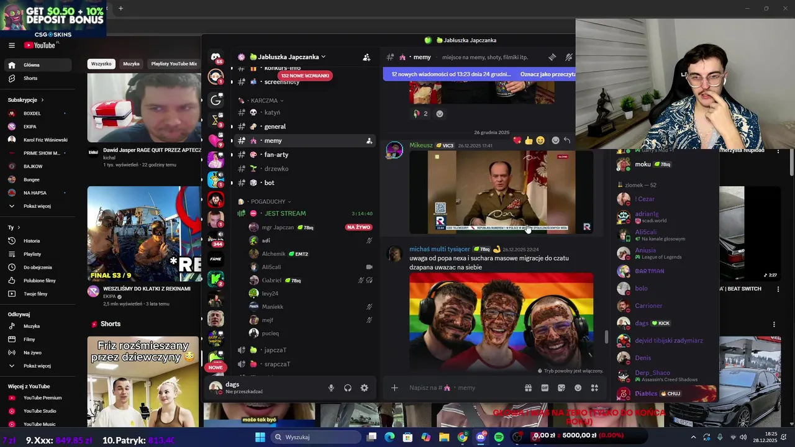The height and width of the screenshot is (447, 795).
Task: Click the Windows taskbar search box
Action: (317, 437)
